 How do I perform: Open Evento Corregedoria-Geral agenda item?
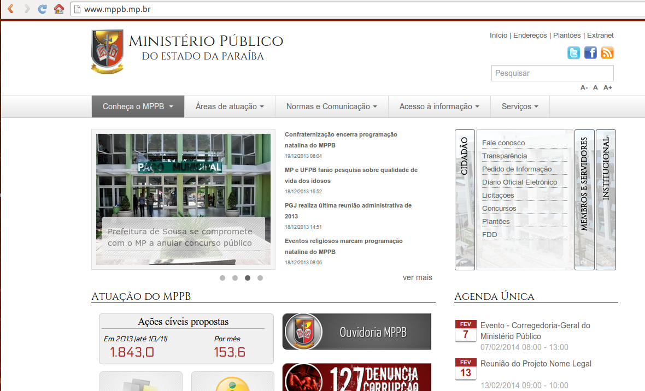(535, 331)
